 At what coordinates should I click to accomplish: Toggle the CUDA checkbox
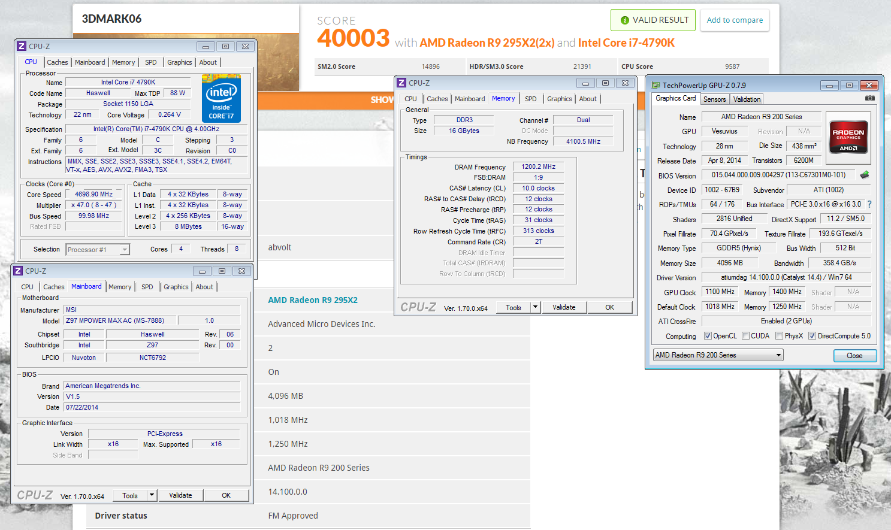(745, 336)
